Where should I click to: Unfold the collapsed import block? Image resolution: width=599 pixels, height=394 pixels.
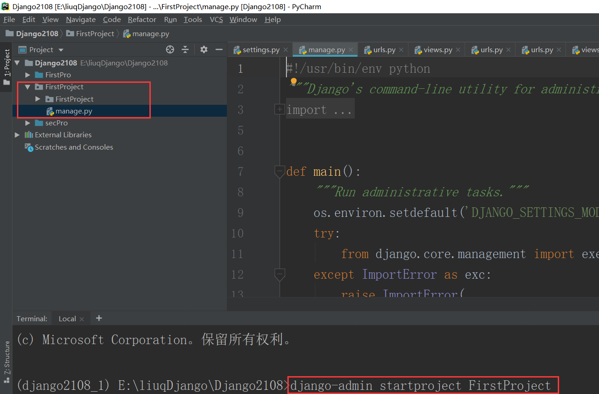click(x=279, y=109)
